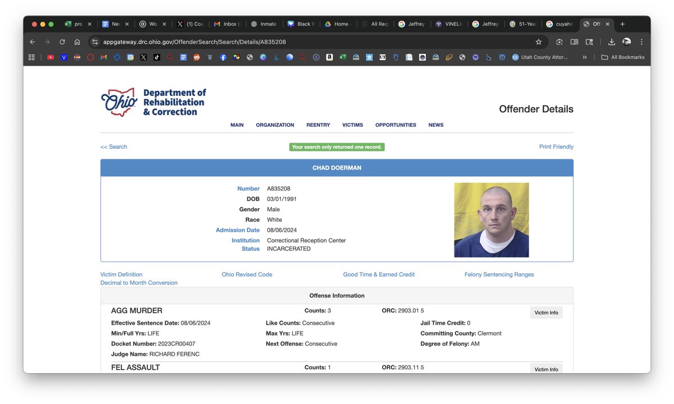Open the TikTok bookmark icon
The image size is (674, 404).
point(157,57)
